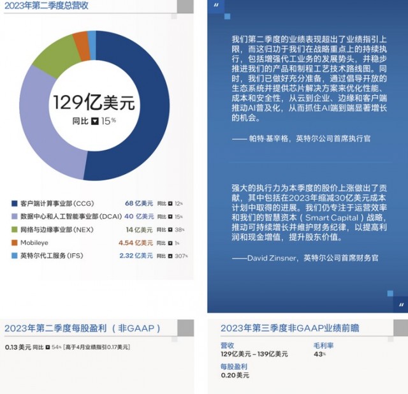The width and height of the screenshot is (408, 394).
Task: Click the 客户端计算事业部(CCG) label
Action: (x=57, y=203)
